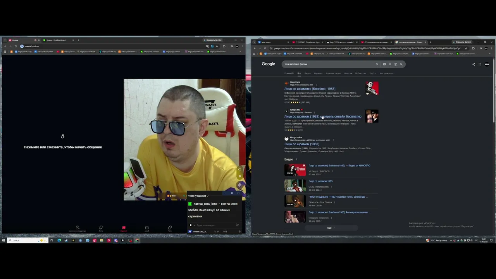
Task: Open Kick chat popup settings gear
Action: (239, 231)
